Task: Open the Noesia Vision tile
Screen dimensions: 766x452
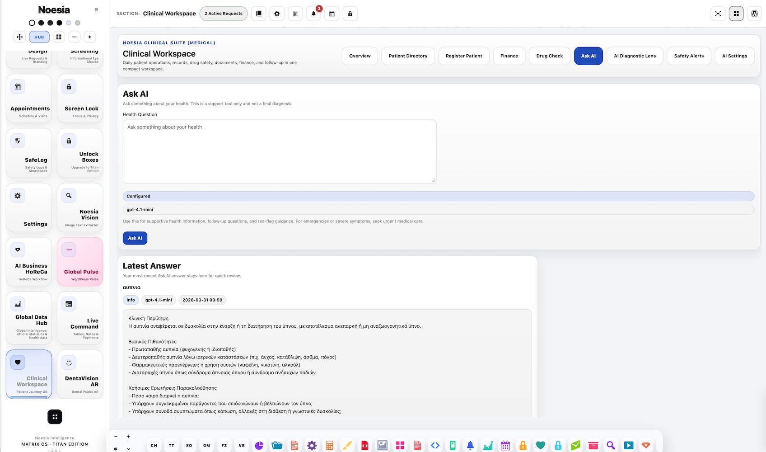Action: click(x=80, y=207)
